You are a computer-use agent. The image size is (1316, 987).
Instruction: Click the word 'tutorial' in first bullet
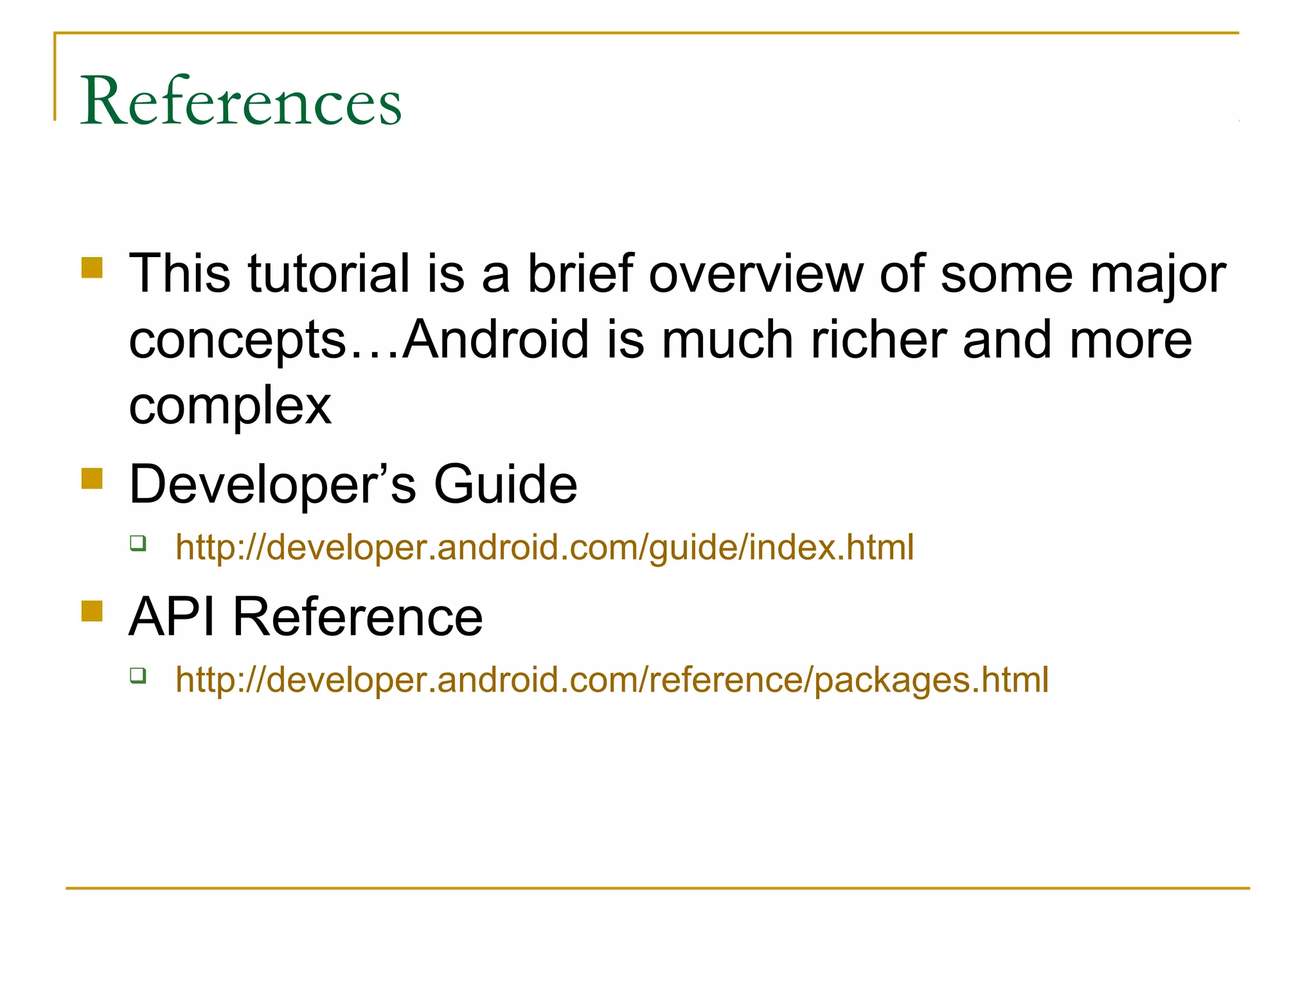click(328, 274)
